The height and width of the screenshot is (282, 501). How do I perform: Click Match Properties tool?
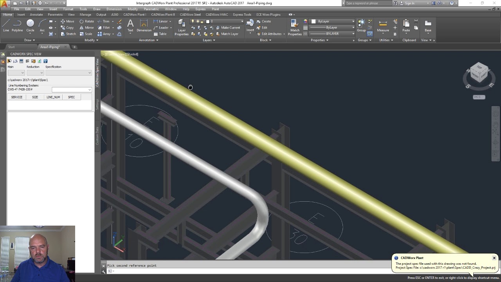295,27
